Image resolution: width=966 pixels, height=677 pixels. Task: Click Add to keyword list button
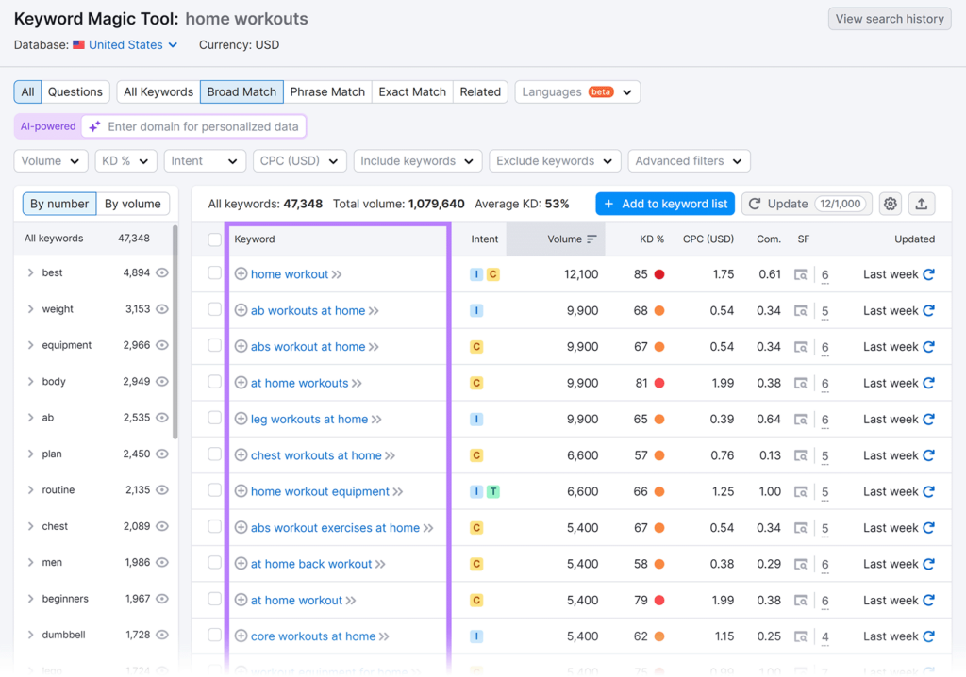tap(665, 204)
